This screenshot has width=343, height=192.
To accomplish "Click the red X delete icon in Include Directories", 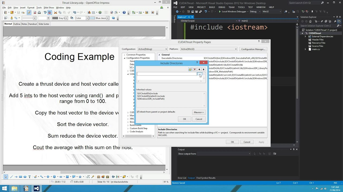I will [x=195, y=69].
